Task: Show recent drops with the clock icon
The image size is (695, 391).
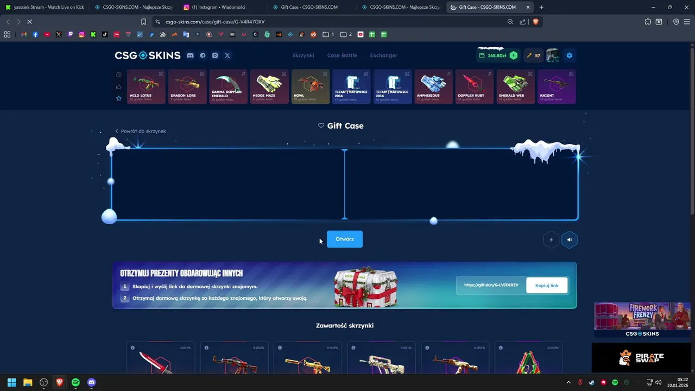Action: click(x=119, y=74)
